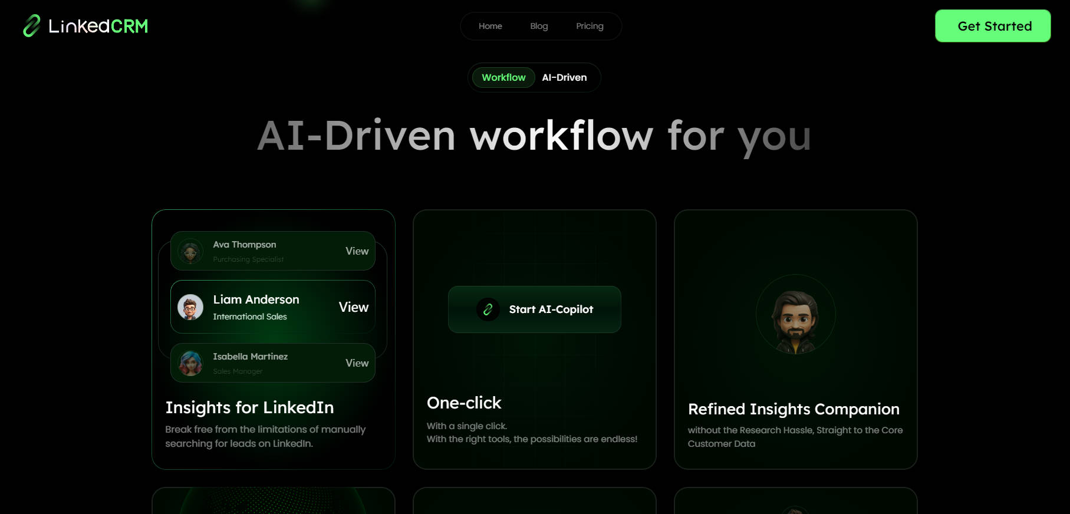Screen dimensions: 1070x514
Task: Click "Break free from the limitations" description
Action: (265, 436)
